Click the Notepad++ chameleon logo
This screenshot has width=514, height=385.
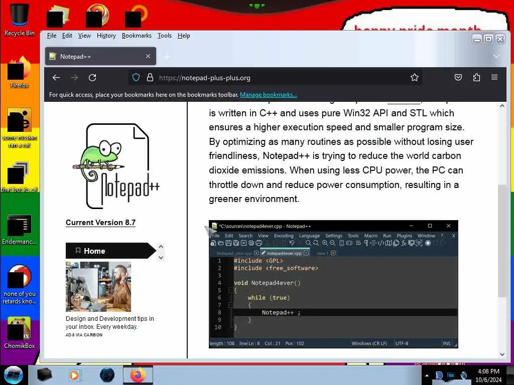pyautogui.click(x=116, y=166)
